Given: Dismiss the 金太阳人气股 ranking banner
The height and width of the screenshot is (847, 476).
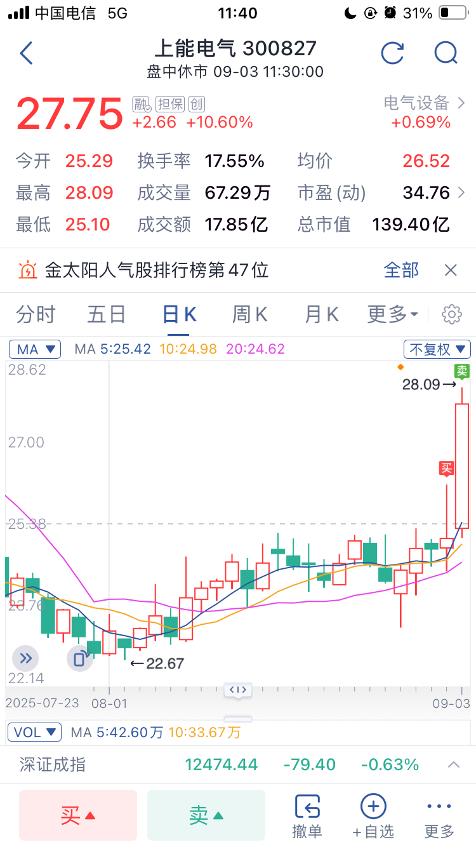Looking at the screenshot, I should tap(451, 270).
